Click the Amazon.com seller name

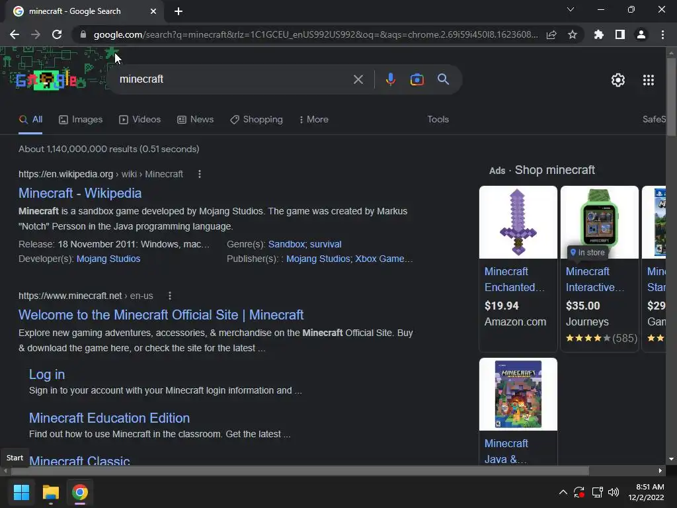pyautogui.click(x=515, y=322)
